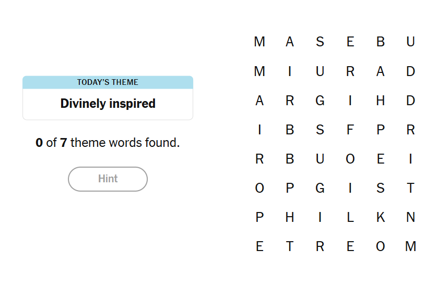Select the letter K in the grid
Screen dimensions: 438x287
pyautogui.click(x=381, y=218)
